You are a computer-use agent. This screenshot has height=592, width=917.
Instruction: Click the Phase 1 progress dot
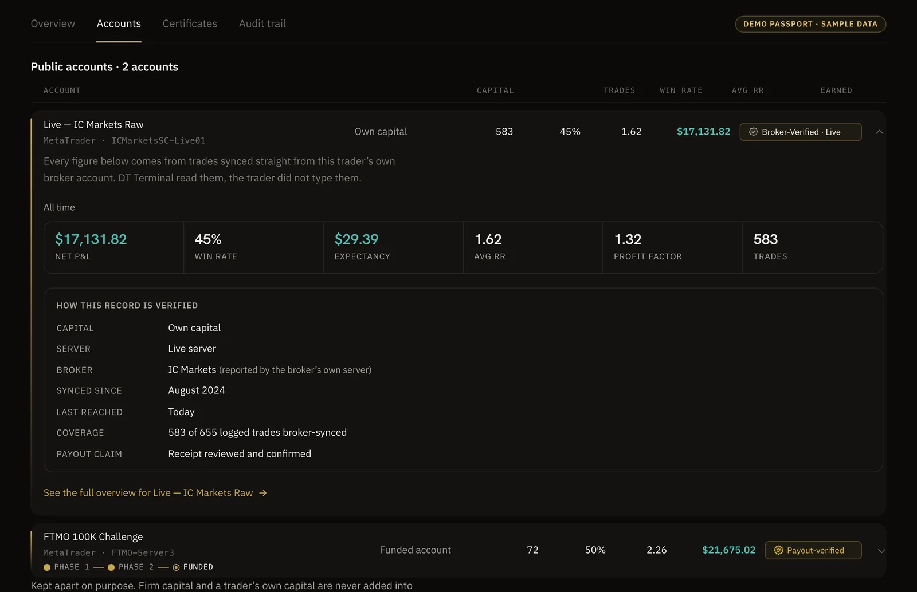(x=47, y=567)
